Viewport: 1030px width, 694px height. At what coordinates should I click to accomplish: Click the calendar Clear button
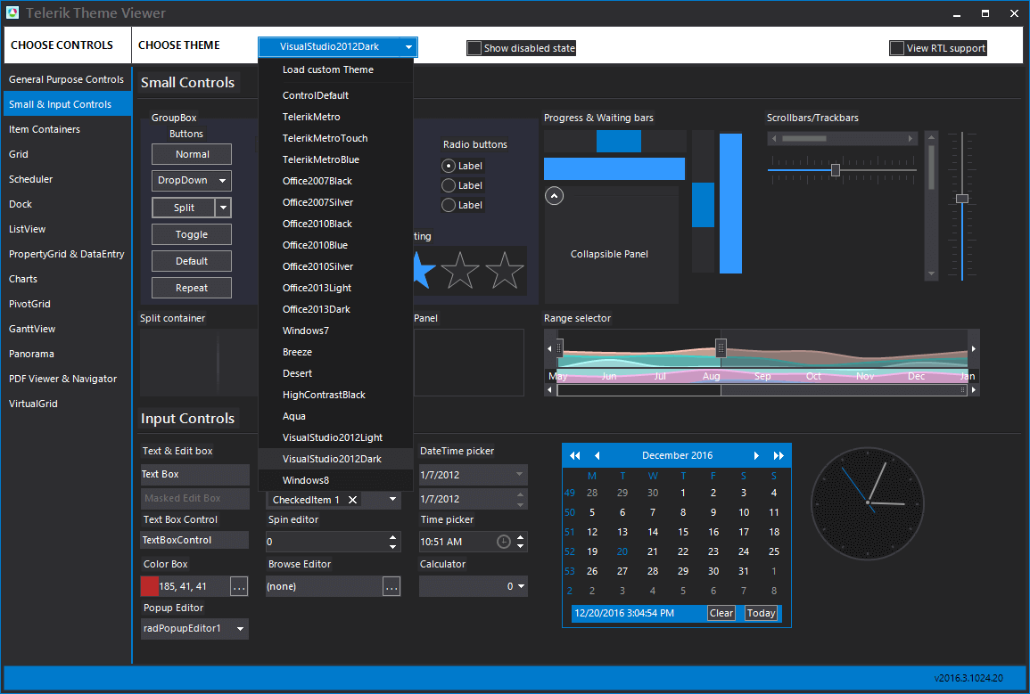pyautogui.click(x=721, y=613)
